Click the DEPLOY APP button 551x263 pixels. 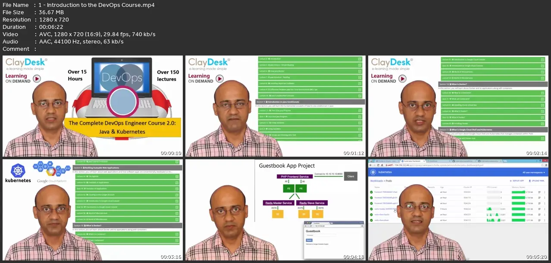tap(517, 181)
